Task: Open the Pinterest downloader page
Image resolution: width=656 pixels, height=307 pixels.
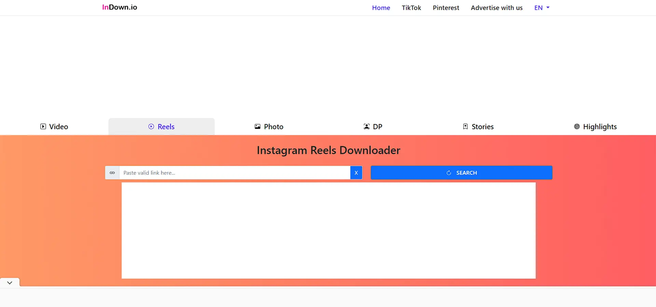Action: [446, 8]
